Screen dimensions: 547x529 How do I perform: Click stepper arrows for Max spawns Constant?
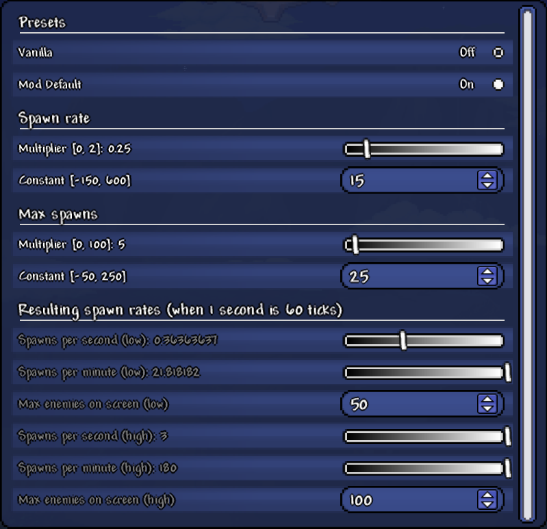(x=487, y=276)
